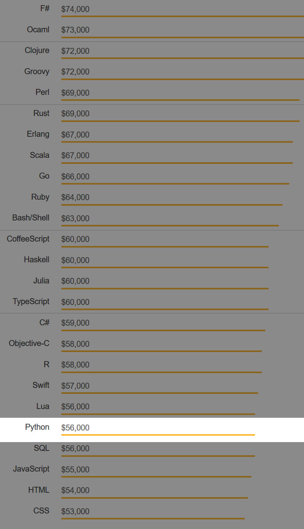The image size is (304, 529).
Task: Click the highlighted Python row label
Action: (x=37, y=427)
